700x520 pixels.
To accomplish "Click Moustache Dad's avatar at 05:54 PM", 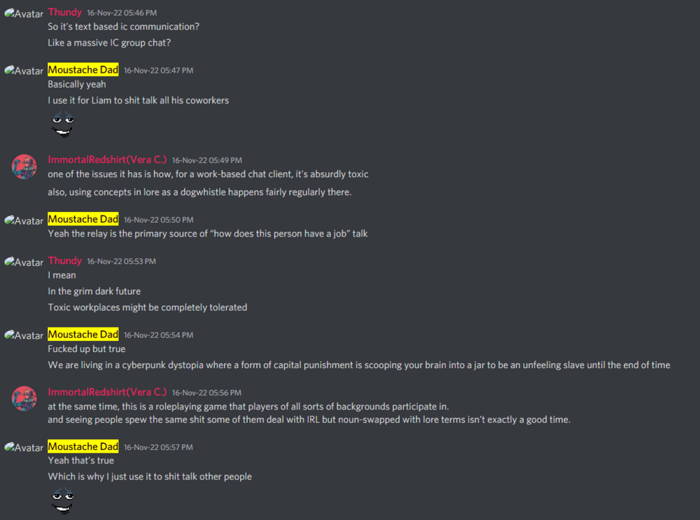I will click(x=24, y=335).
